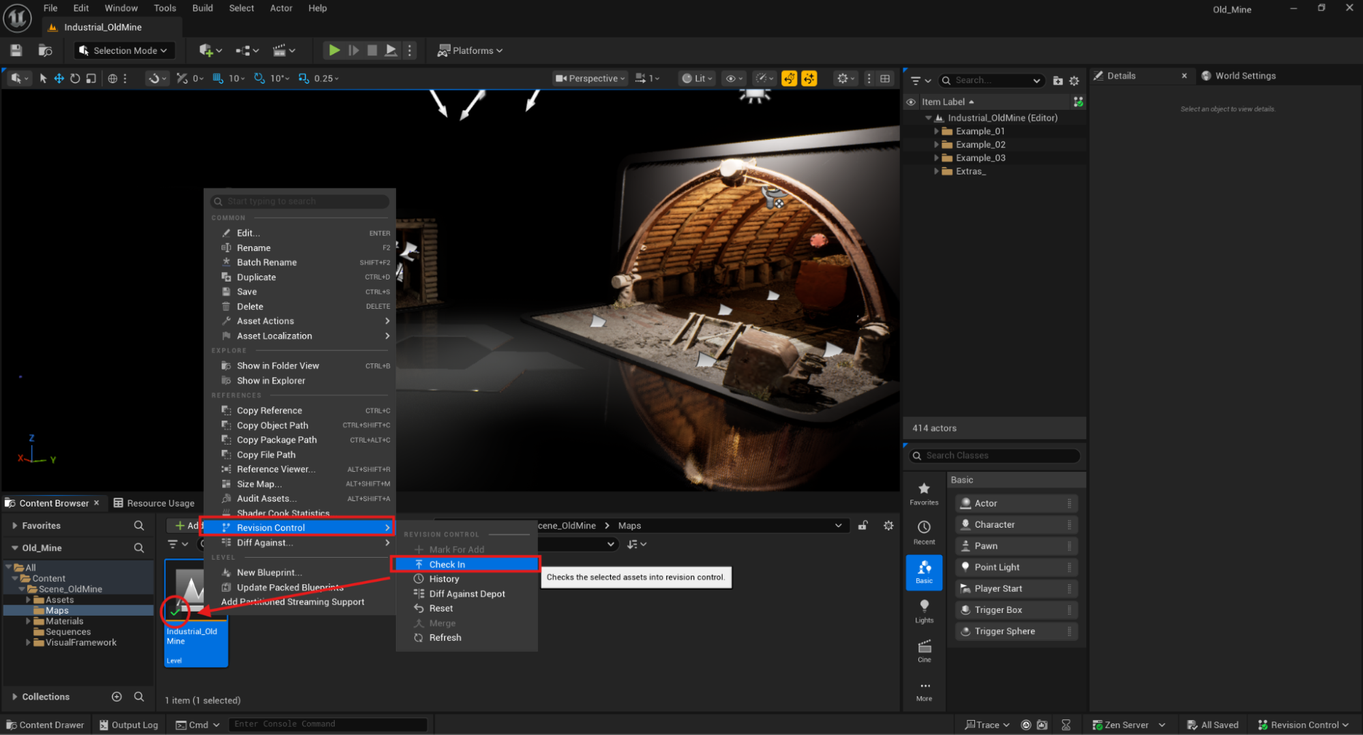Open the Selection Mode dropdown

123,50
